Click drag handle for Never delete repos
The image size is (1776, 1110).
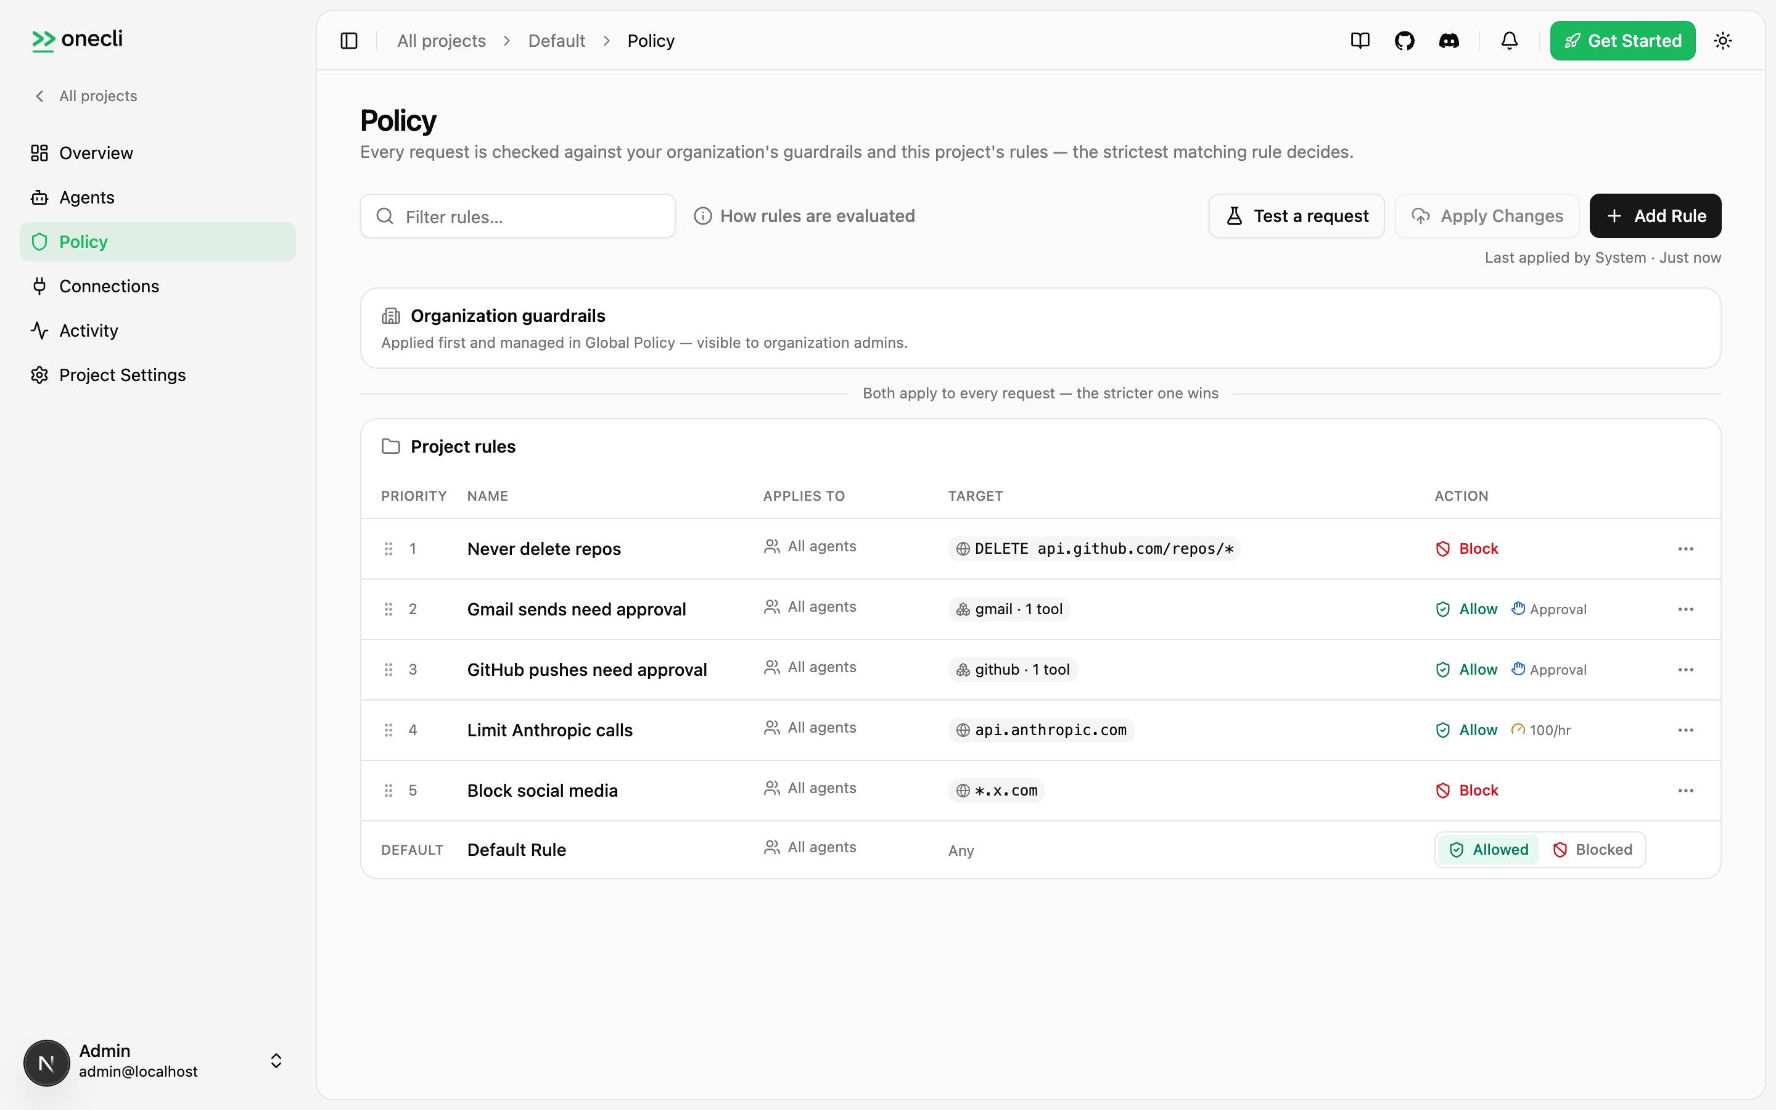pos(388,549)
